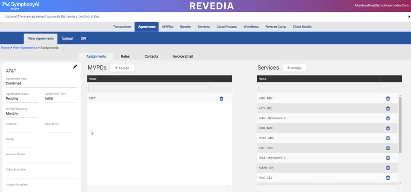This screenshot has height=192, width=411.
Task: Open the Reports menu
Action: point(185,26)
